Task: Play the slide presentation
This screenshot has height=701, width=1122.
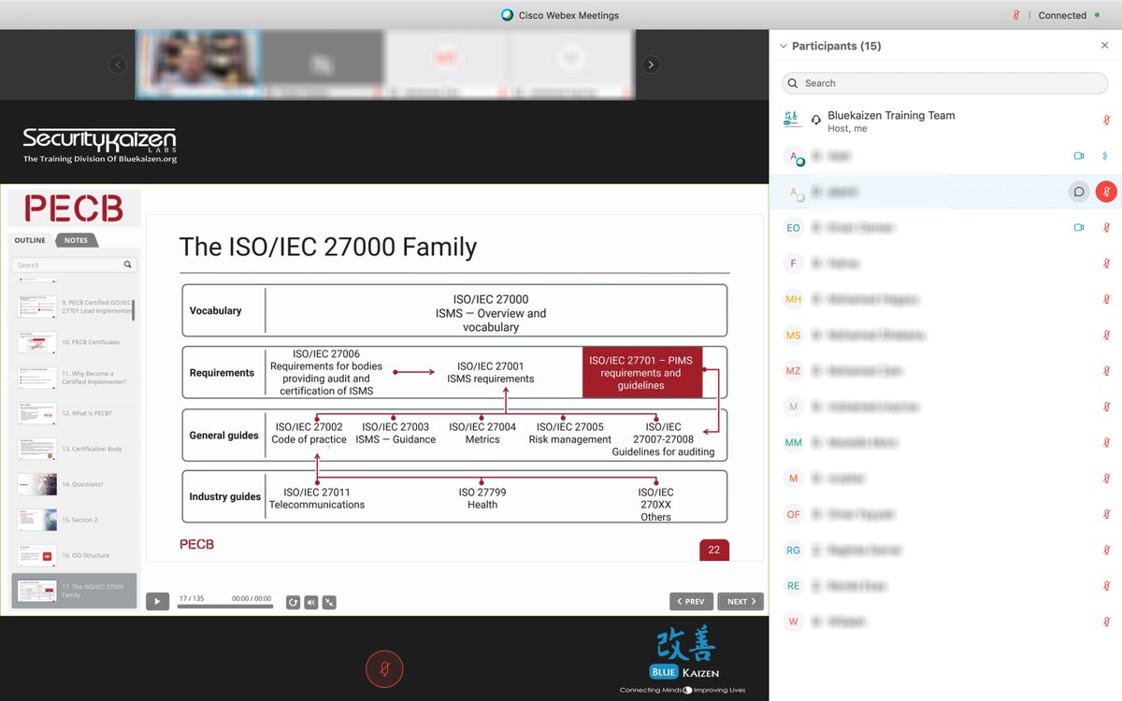Action: tap(157, 601)
